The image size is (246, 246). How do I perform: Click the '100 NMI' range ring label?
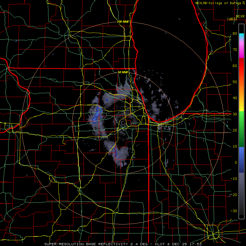pos(123,22)
